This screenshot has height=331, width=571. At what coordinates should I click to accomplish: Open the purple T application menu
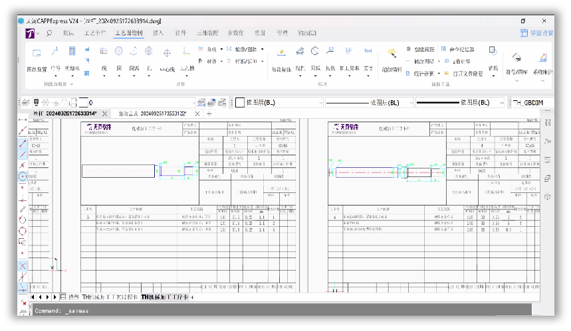pyautogui.click(x=30, y=33)
